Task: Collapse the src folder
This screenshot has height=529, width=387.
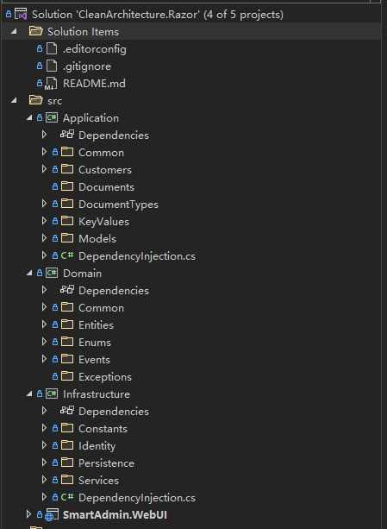Action: click(14, 101)
